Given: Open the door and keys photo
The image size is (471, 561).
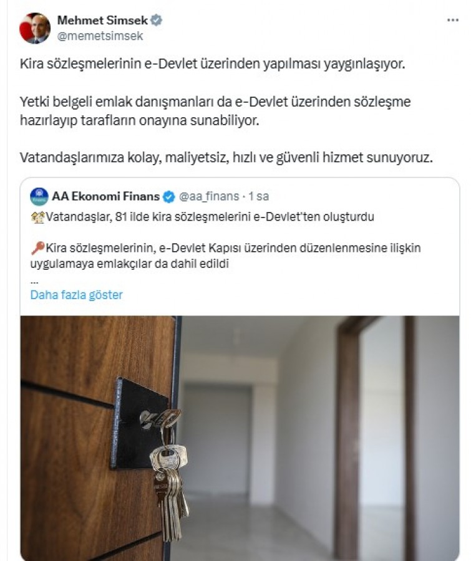Looking at the screenshot, I should point(240,438).
